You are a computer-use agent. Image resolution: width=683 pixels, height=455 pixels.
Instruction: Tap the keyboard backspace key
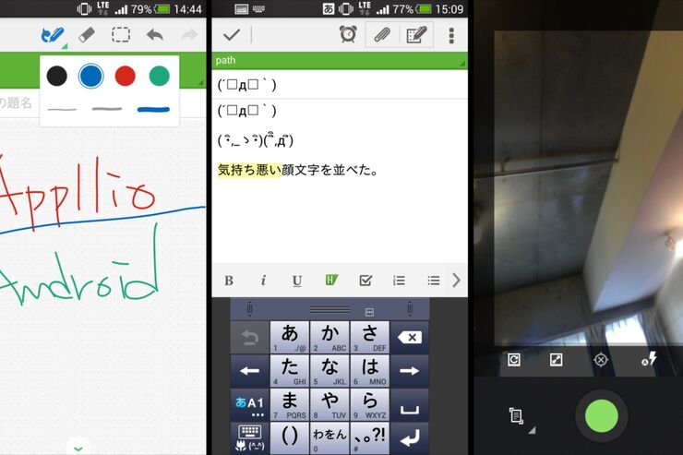point(410,338)
